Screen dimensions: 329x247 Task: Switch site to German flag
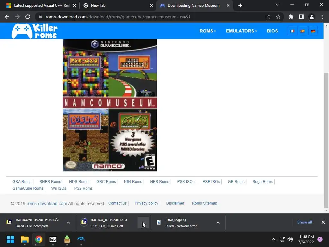click(x=313, y=31)
